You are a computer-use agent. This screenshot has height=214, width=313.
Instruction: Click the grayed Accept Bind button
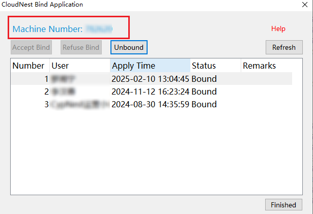tap(31, 47)
